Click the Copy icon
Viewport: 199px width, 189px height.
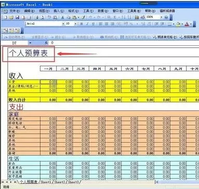69,17
